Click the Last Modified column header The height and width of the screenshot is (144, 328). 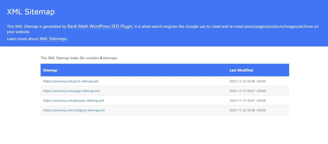241,70
